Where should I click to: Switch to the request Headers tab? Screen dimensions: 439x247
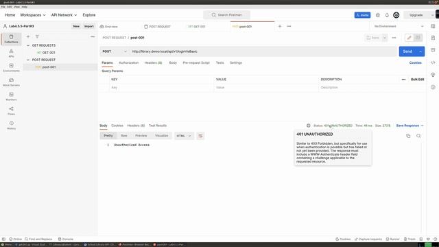153,62
